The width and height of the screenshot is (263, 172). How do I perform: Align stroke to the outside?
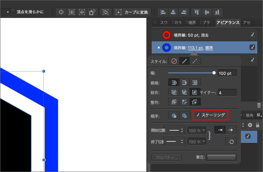pos(195,102)
